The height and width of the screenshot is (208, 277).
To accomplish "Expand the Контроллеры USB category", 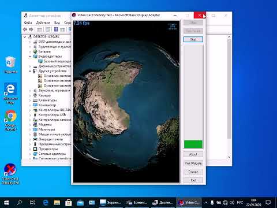I will pyautogui.click(x=30, y=115).
